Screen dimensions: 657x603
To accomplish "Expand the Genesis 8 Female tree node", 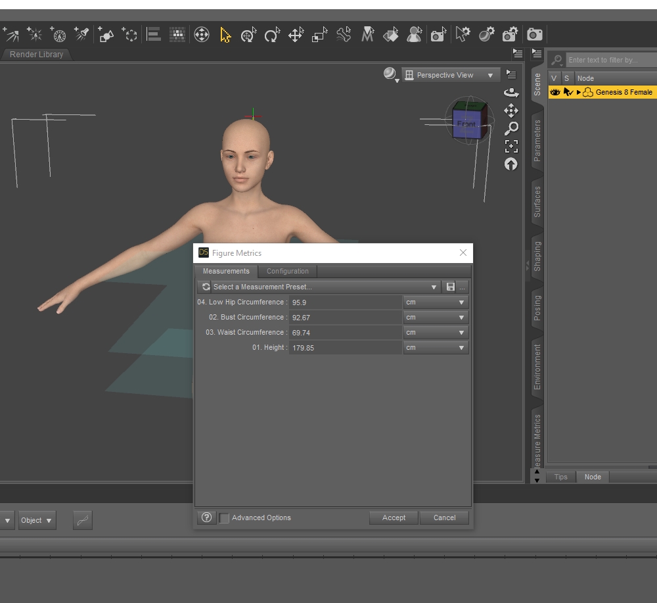I will (579, 92).
